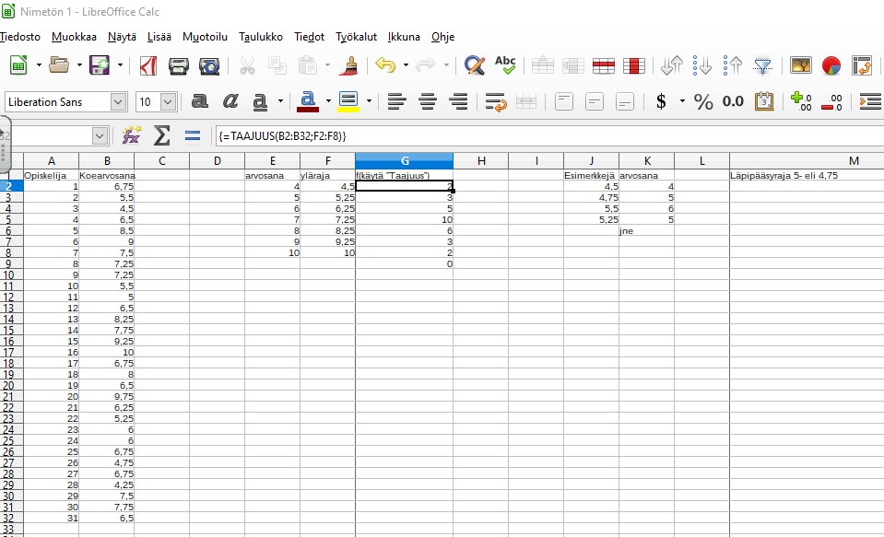
Task: Open the Find & Replace tool
Action: [x=475, y=65]
